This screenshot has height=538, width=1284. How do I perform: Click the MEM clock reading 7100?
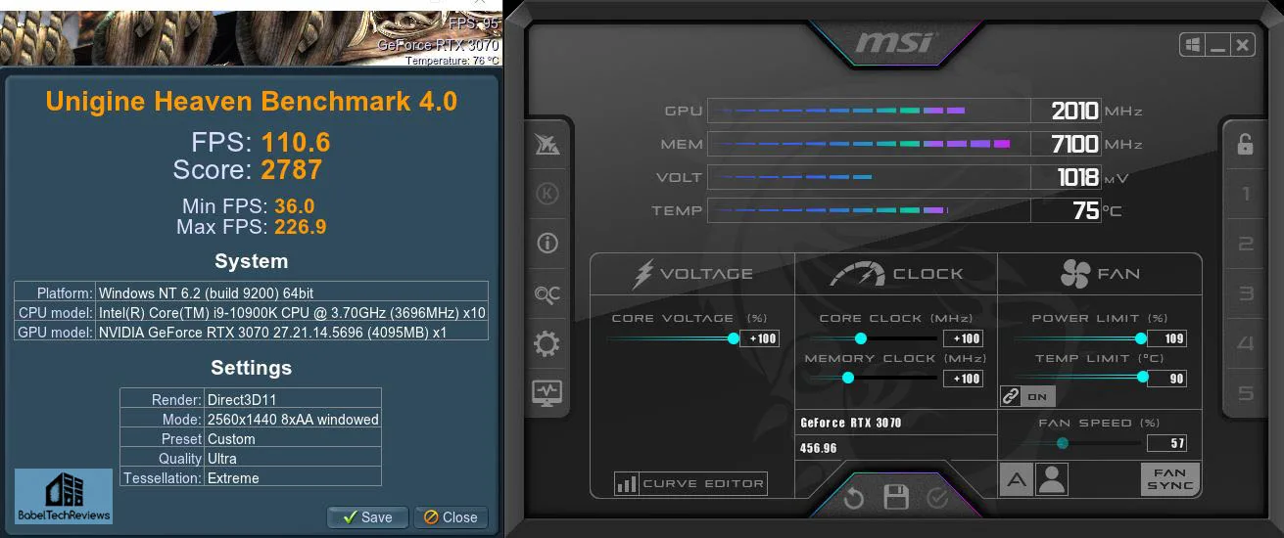coord(1074,145)
